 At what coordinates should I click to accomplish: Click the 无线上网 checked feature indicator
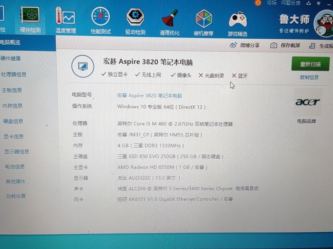pyautogui.click(x=148, y=75)
